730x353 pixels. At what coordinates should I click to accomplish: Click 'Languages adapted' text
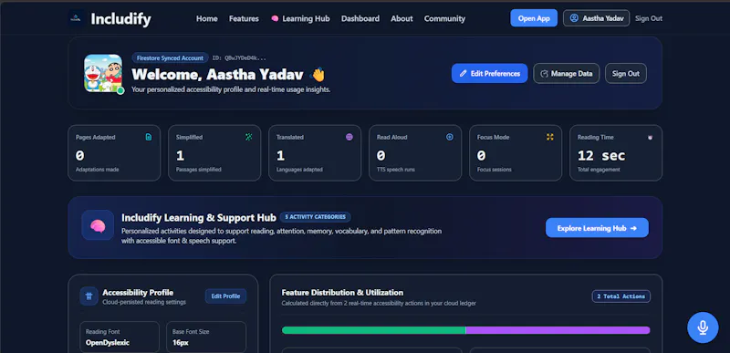(299, 170)
